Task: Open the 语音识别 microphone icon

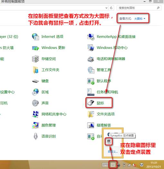Action: [x=36, y=136]
